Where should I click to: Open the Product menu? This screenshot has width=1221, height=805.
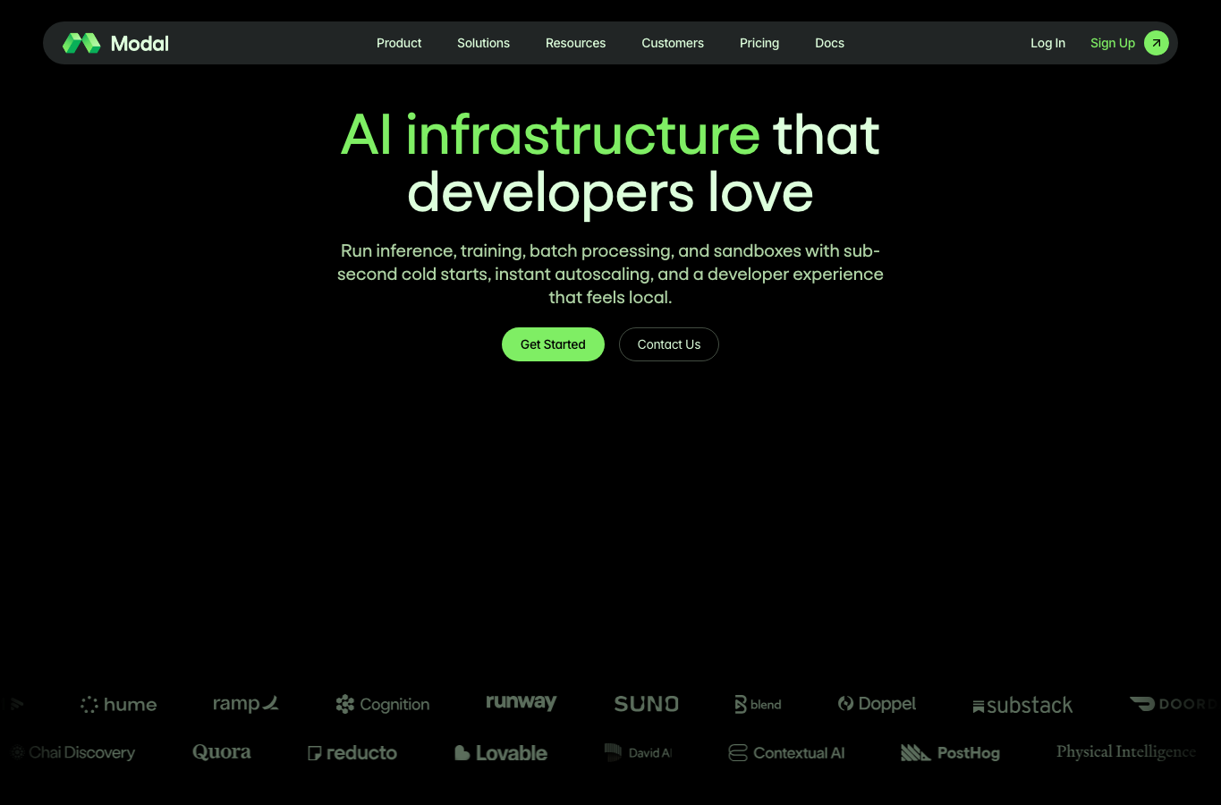pyautogui.click(x=399, y=43)
